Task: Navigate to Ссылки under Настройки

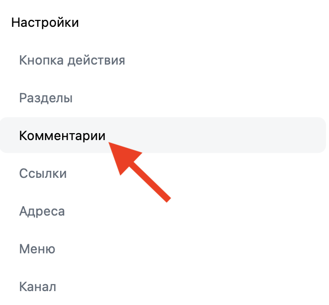Action: pyautogui.click(x=43, y=173)
